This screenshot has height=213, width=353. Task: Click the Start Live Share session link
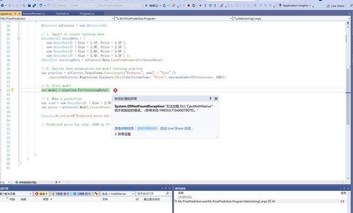tap(176, 128)
